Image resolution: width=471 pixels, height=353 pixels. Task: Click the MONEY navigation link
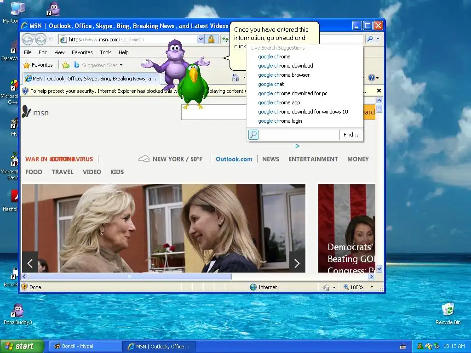(358, 159)
